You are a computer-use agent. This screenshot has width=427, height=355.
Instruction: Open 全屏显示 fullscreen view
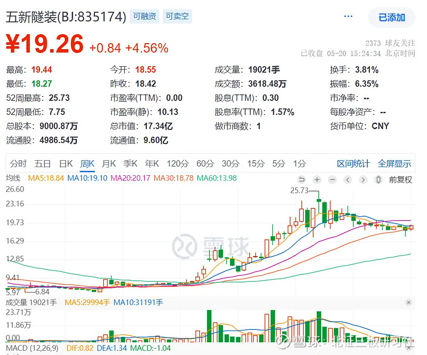click(394, 164)
